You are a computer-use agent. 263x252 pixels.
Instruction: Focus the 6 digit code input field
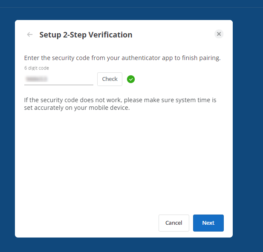59,79
